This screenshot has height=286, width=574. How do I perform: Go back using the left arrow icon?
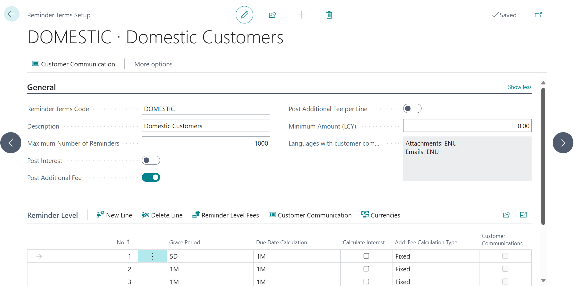[12, 14]
